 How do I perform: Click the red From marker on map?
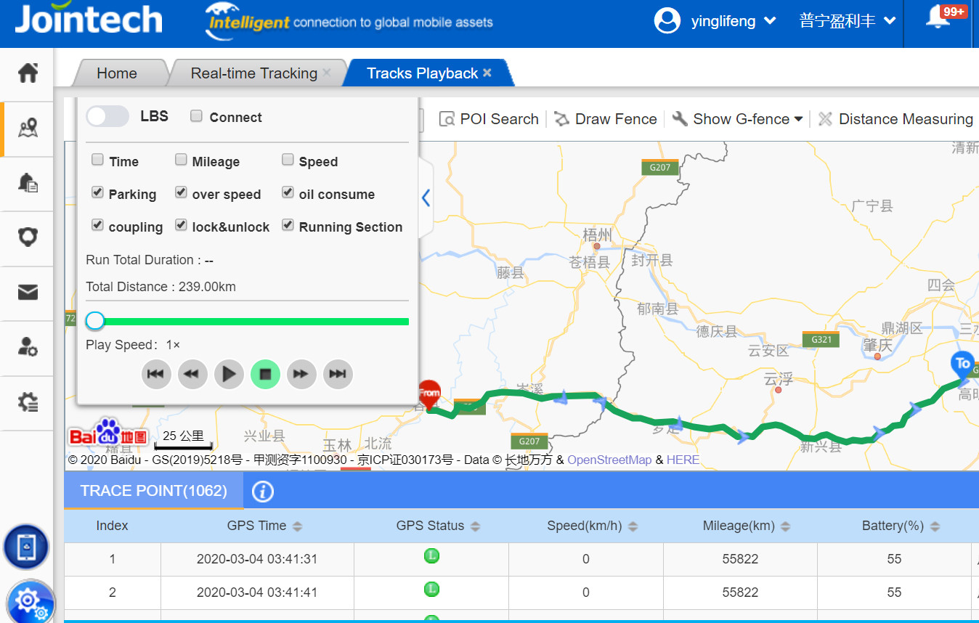pyautogui.click(x=429, y=394)
